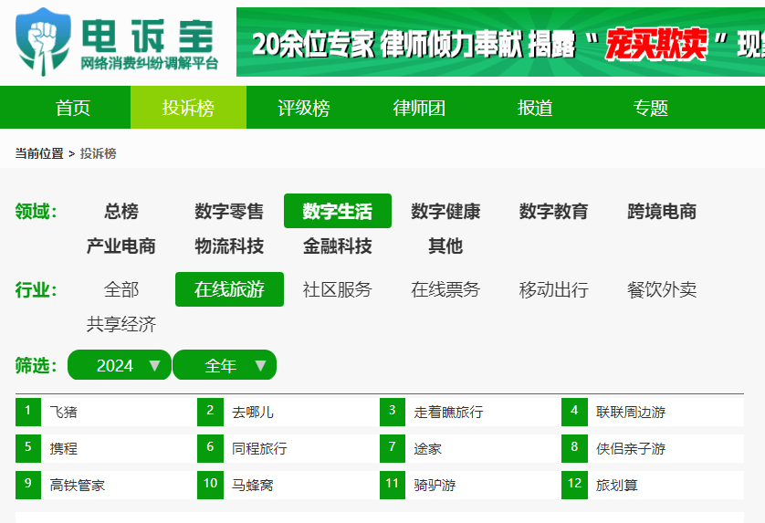Go to the 首页 nav tab
This screenshot has height=523, width=765.
click(x=73, y=108)
